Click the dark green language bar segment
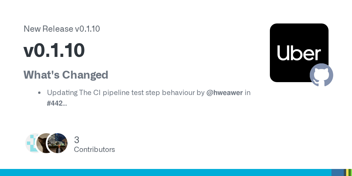This screenshot has width=352, height=176. point(349,172)
